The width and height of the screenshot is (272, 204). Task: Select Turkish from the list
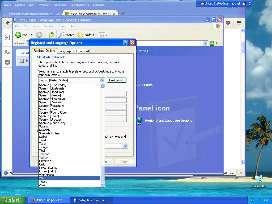[x=69, y=158]
